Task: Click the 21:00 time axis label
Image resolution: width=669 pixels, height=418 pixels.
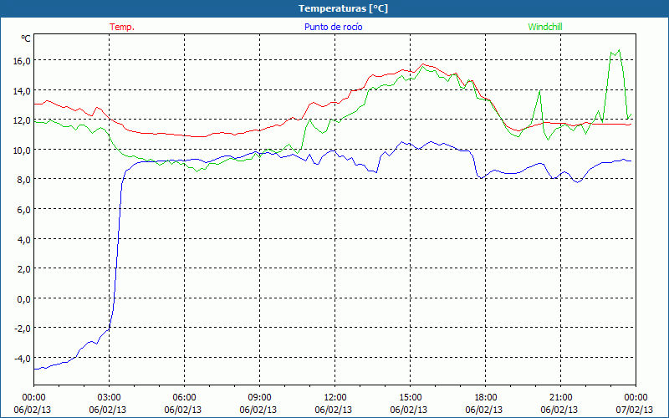Action: (x=560, y=398)
